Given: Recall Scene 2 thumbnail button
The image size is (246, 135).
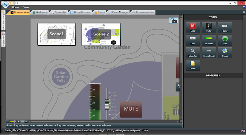Looking at the screenshot, I should pyautogui.click(x=101, y=34).
